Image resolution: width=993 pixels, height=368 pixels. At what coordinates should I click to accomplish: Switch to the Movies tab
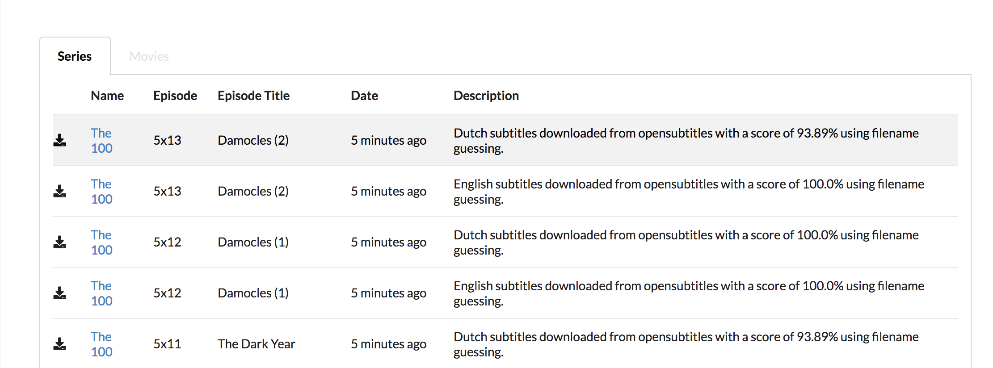149,56
